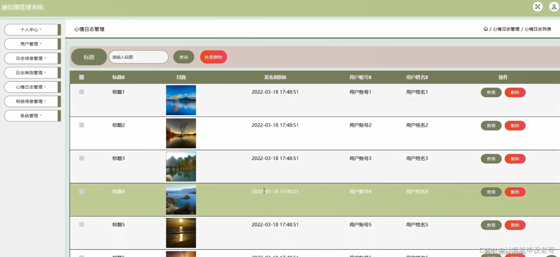Screen dimensions: 560x257
Task: Toggle the fullscreen icon in header
Action: tap(538, 6)
